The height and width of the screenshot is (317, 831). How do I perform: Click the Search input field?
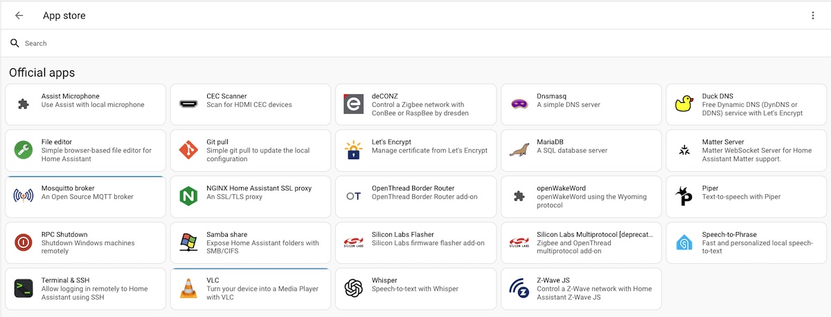tap(415, 44)
